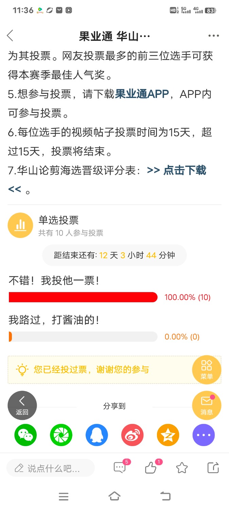Screen dimensions: 229x510
Task: Tap the Android home navigation button
Action: click(x=114, y=496)
